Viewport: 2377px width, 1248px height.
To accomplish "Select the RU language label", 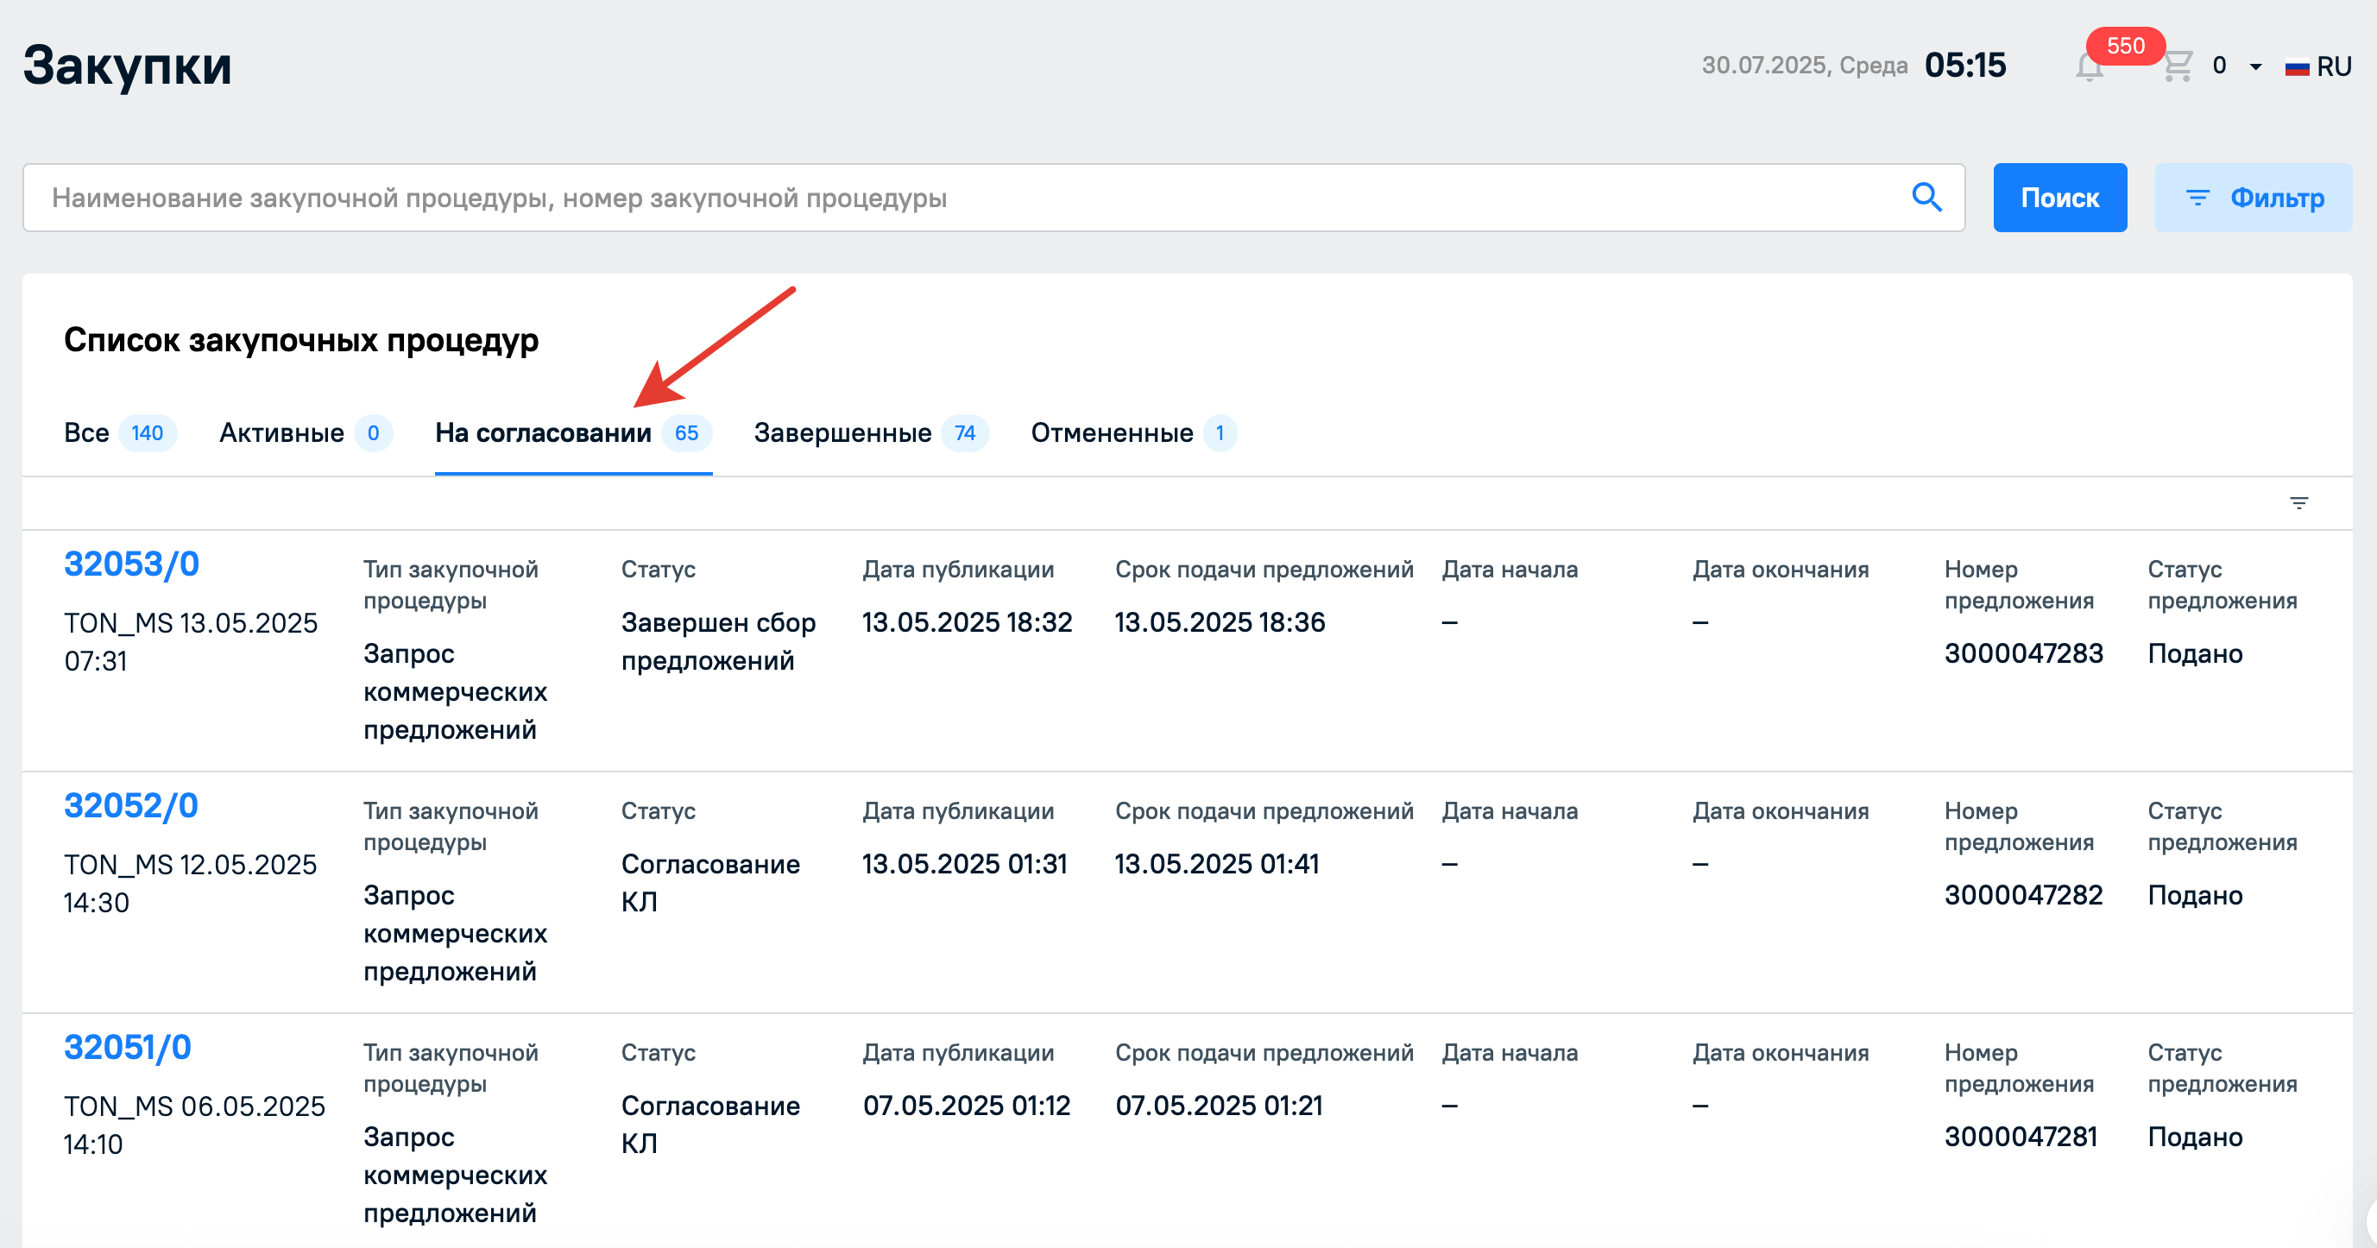I will click(x=2334, y=67).
